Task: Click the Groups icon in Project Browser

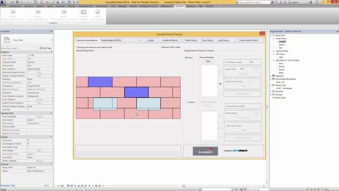Action: click(x=273, y=94)
